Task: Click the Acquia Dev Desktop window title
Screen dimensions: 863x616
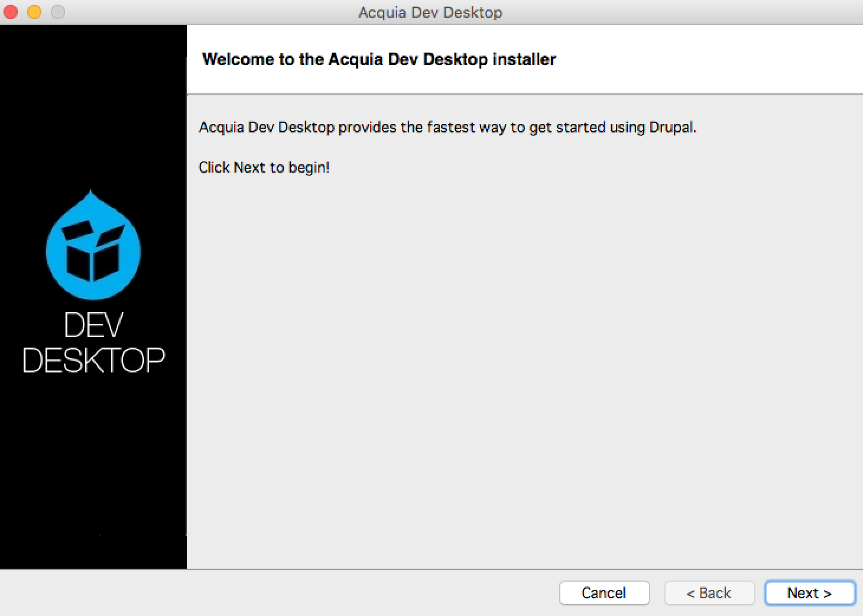Action: [x=430, y=12]
